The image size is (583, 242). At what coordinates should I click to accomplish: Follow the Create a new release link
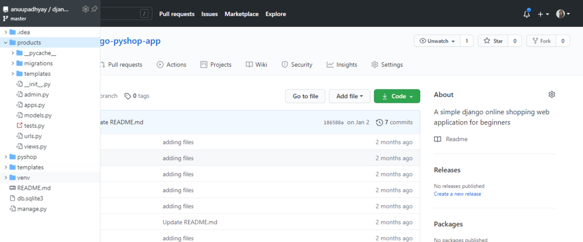pyautogui.click(x=457, y=194)
